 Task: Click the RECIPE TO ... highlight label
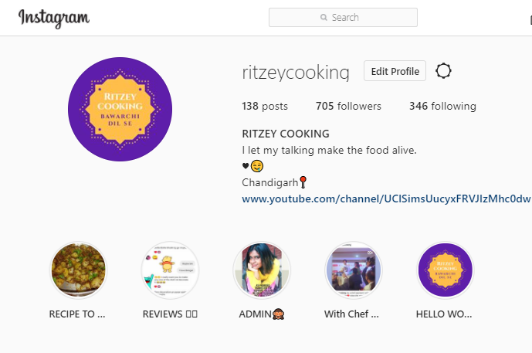pyautogui.click(x=77, y=314)
